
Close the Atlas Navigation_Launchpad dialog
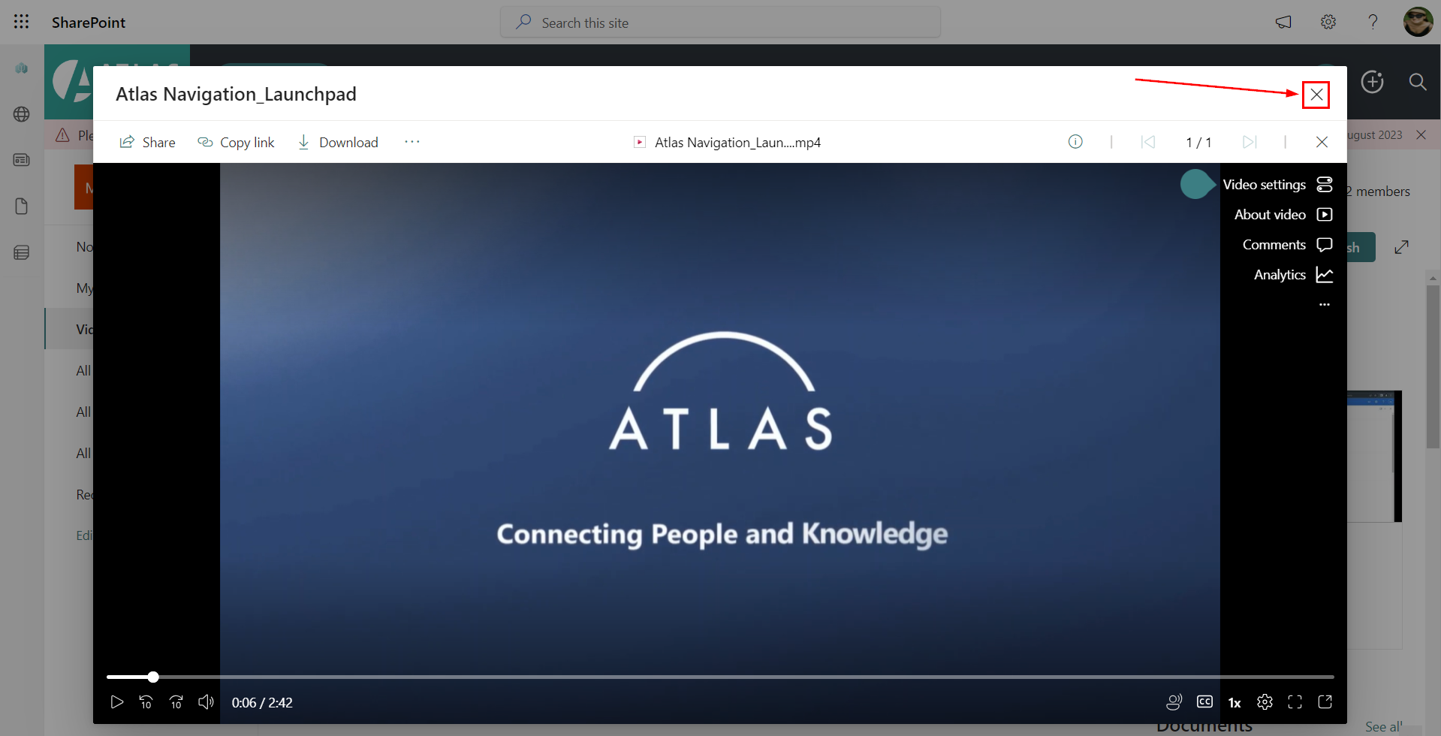click(1316, 95)
